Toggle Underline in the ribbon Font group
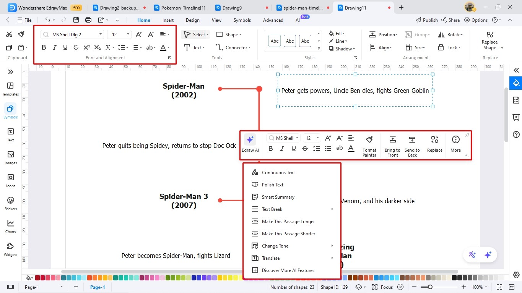The image size is (522, 293). (65, 47)
